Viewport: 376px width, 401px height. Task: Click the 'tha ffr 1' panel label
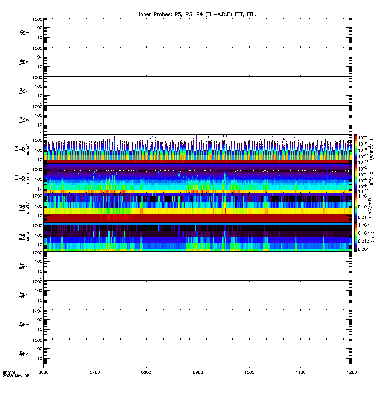(x=24, y=33)
